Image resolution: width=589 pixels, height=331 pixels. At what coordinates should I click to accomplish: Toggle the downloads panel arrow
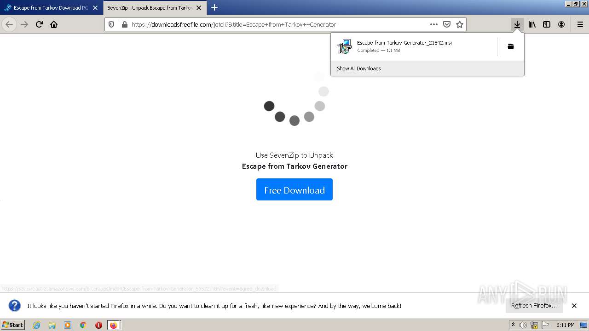pyautogui.click(x=517, y=24)
